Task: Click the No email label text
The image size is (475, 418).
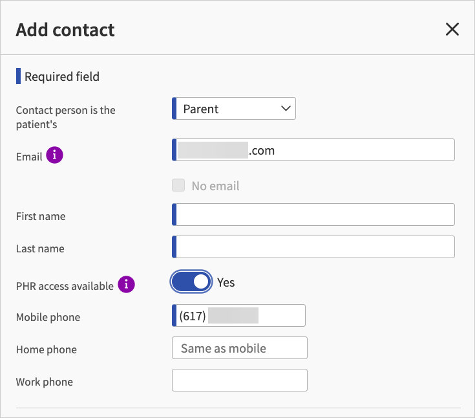Action: point(215,186)
